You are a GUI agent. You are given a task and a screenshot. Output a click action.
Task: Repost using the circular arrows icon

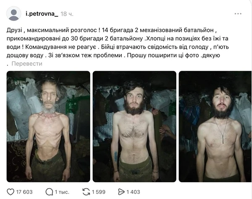(86, 192)
